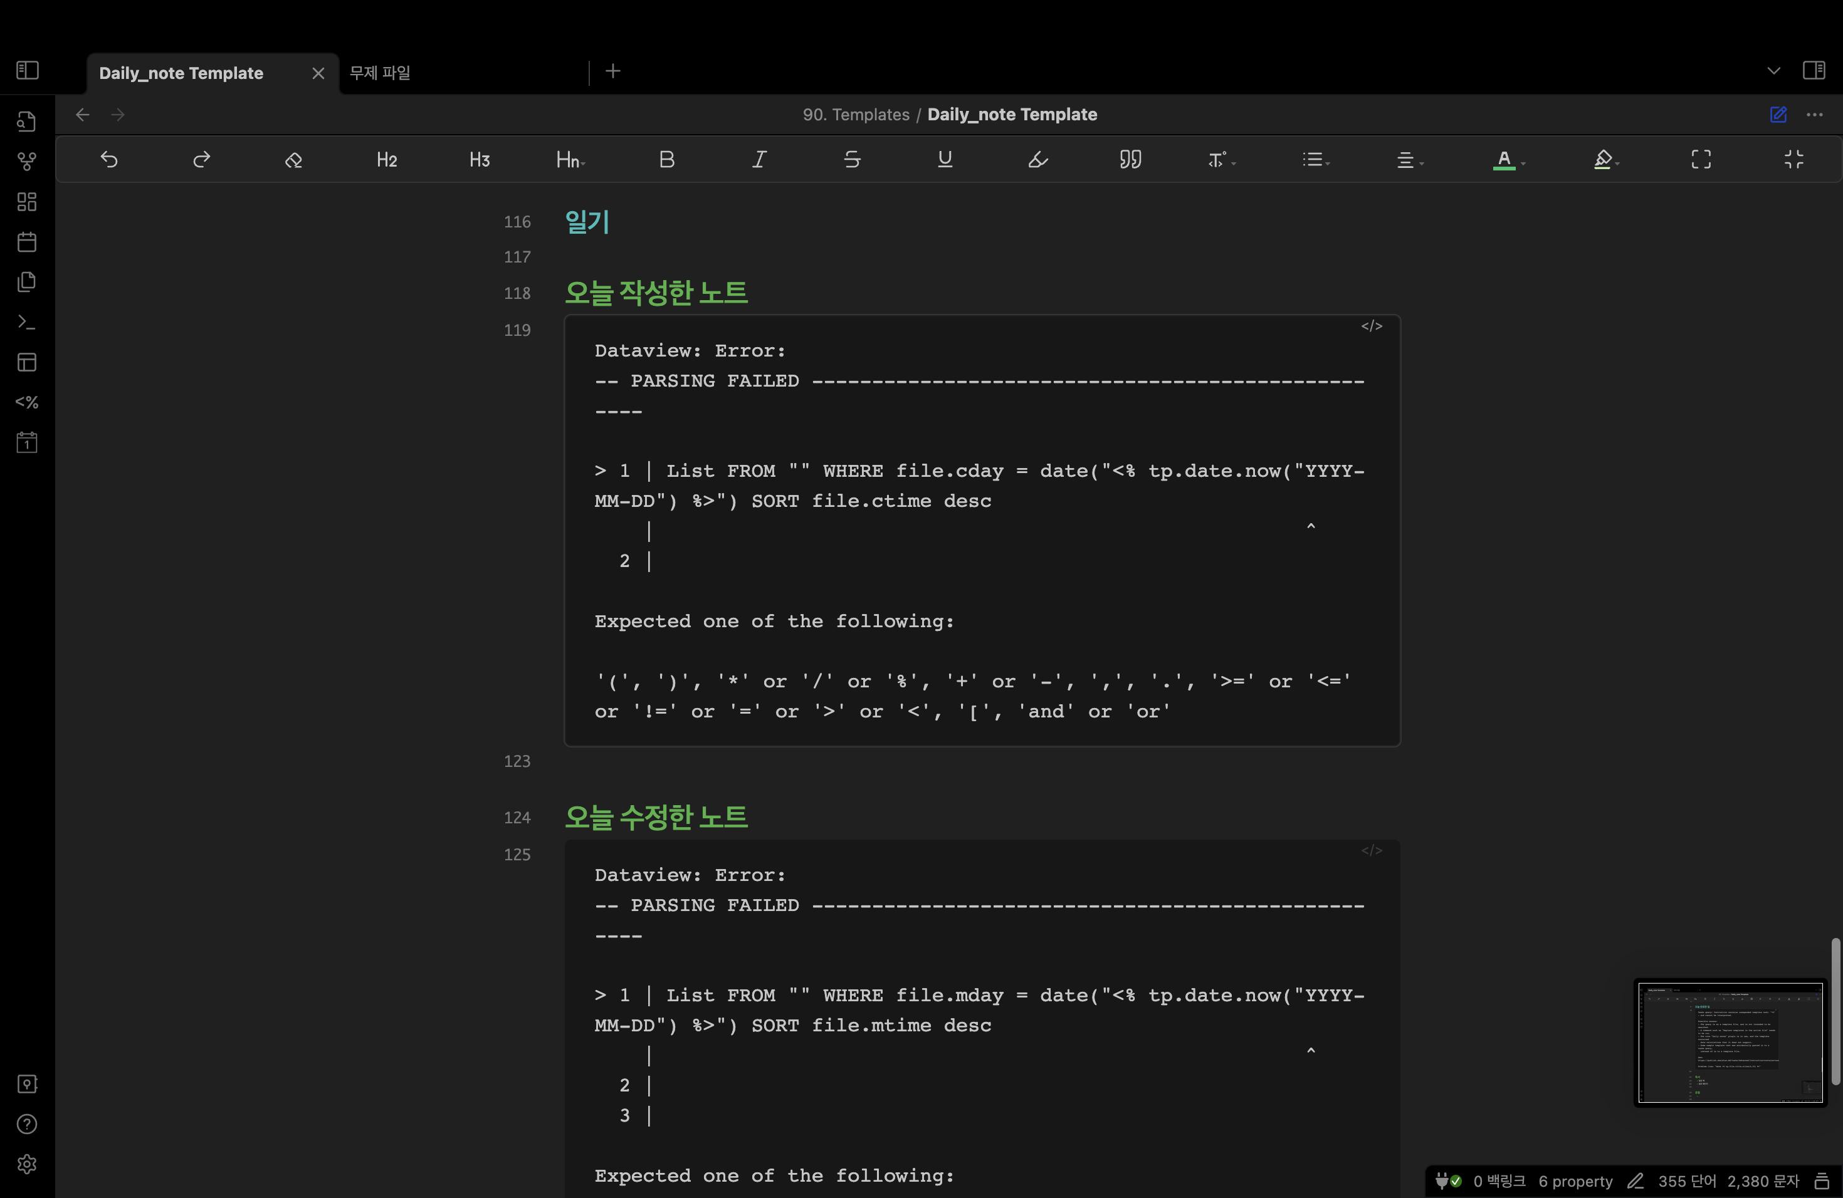Toggle edit mode pencil in status bar
The height and width of the screenshot is (1198, 1843).
[1635, 1181]
